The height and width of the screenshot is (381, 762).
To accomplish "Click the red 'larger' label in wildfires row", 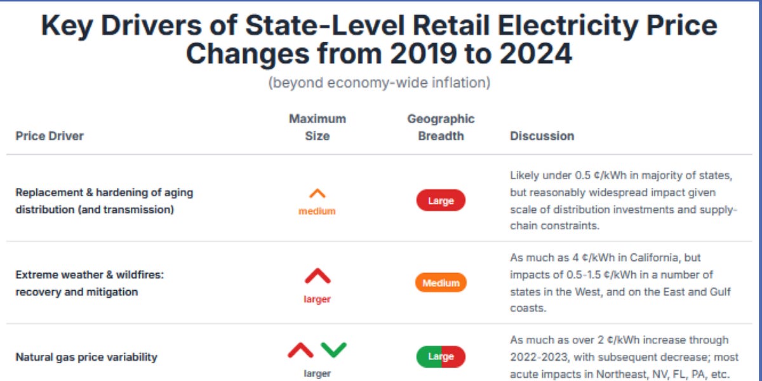I will click(x=317, y=299).
